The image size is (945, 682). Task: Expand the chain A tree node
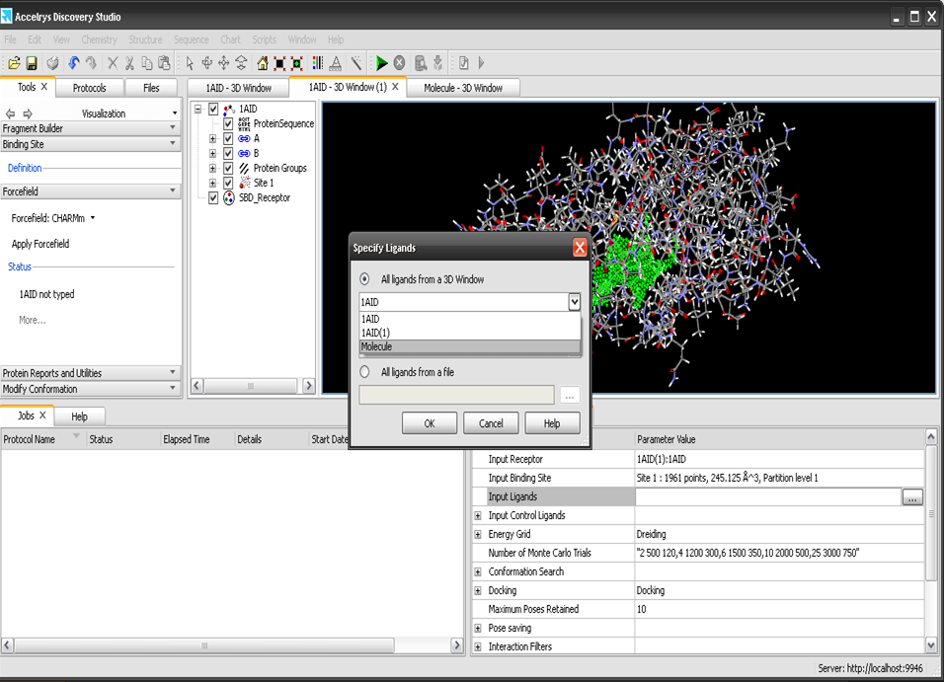click(x=212, y=138)
